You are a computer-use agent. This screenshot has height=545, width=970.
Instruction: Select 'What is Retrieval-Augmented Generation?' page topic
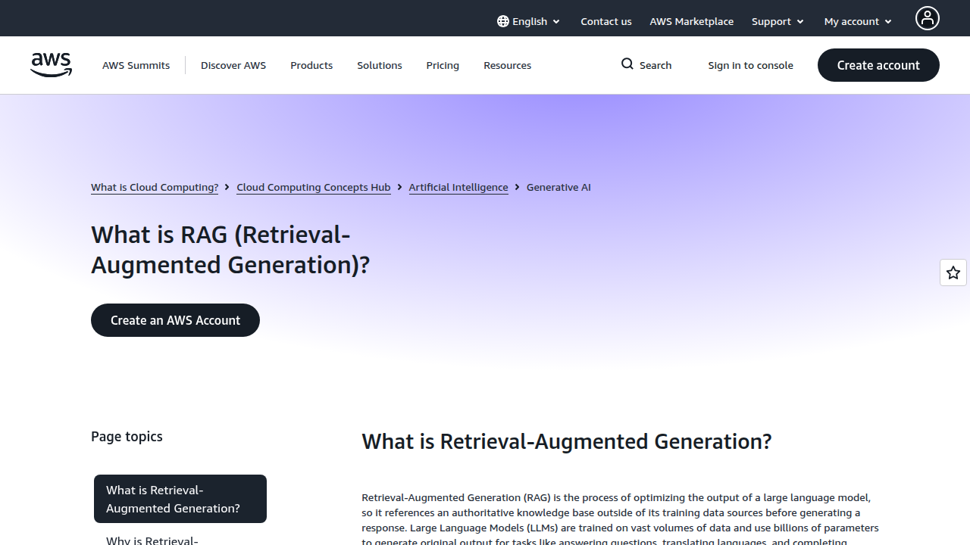tap(180, 499)
